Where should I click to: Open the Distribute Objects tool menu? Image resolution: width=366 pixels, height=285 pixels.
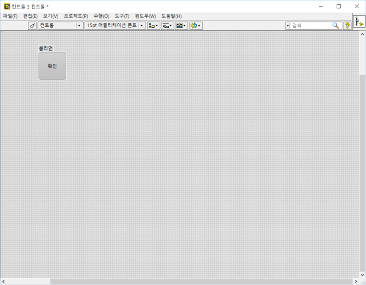[167, 26]
